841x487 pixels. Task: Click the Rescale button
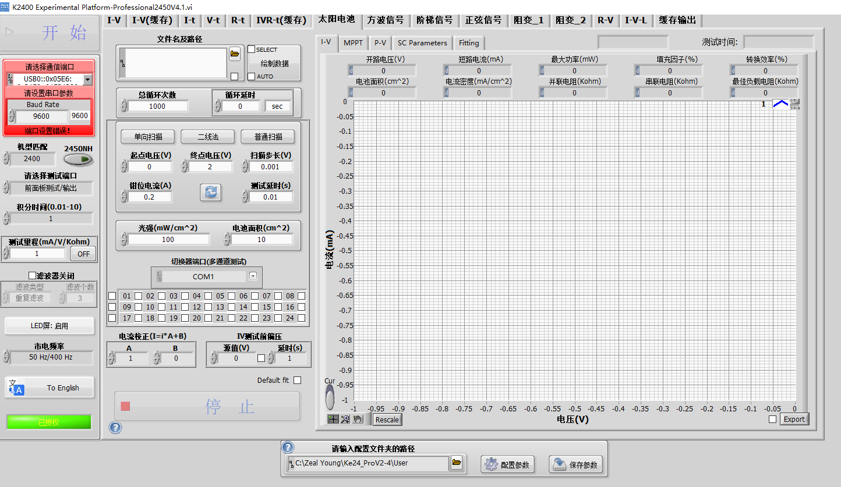[x=387, y=420]
